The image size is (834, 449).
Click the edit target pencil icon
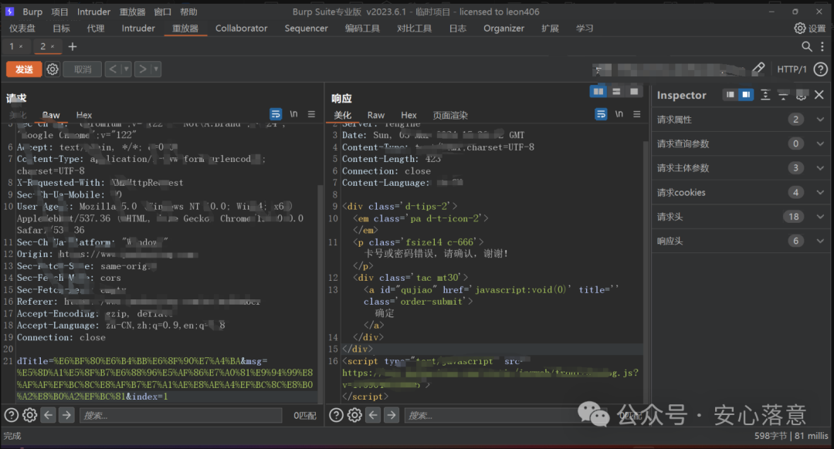coord(758,69)
